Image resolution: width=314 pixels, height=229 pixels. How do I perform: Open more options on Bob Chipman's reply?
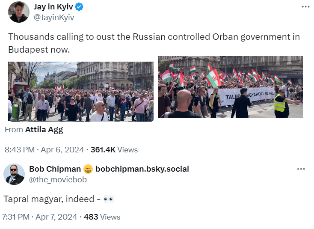click(x=301, y=169)
